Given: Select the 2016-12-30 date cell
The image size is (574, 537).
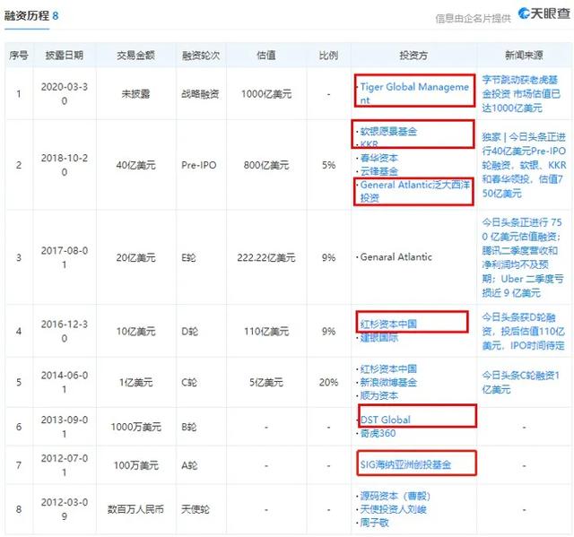Looking at the screenshot, I should [x=65, y=331].
